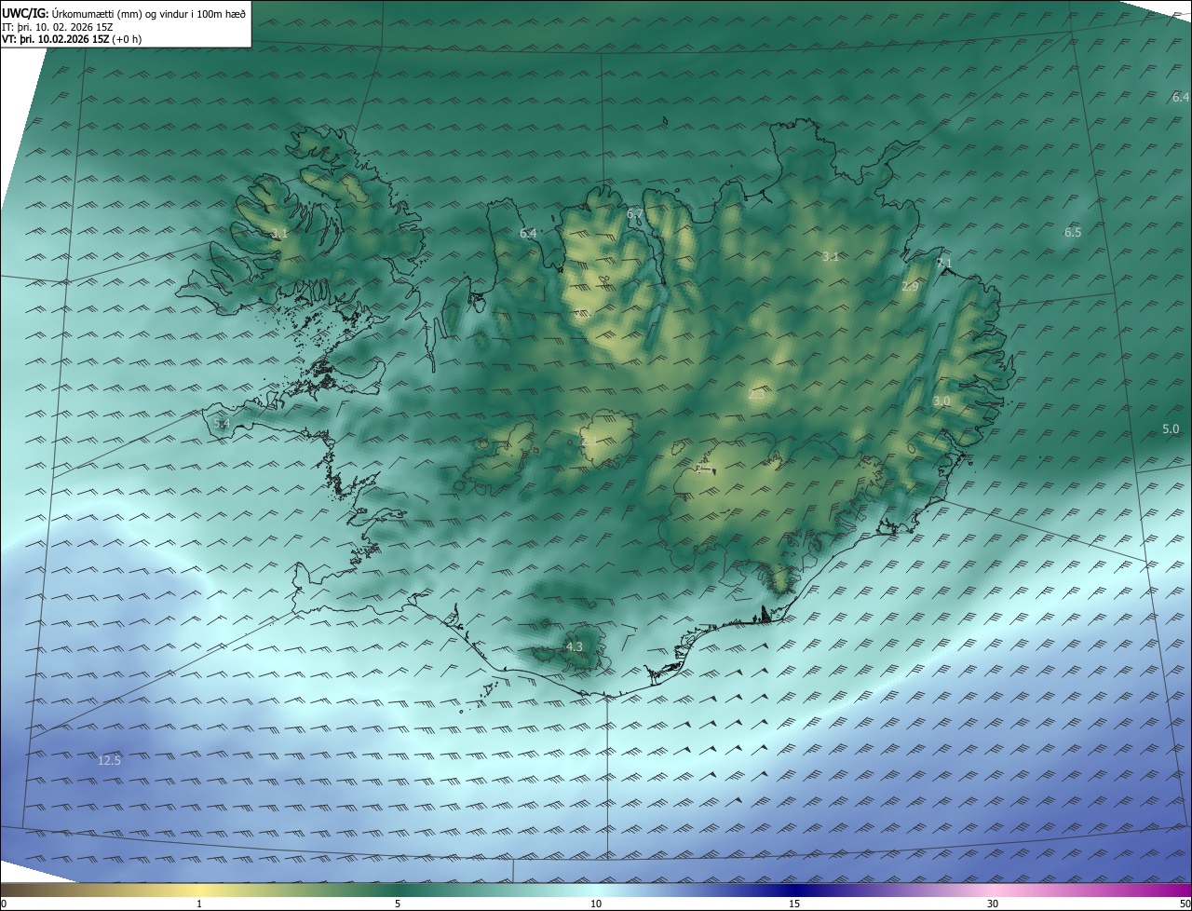1192x911 pixels.
Task: Click the 7.1 value on the northeast coast
Action: [x=944, y=264]
